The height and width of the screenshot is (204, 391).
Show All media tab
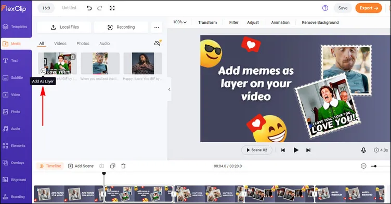pyautogui.click(x=42, y=43)
